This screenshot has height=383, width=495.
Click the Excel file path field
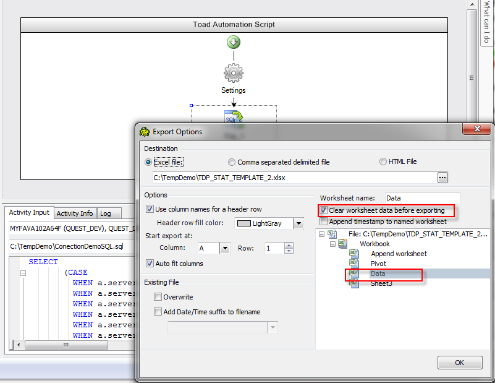pos(294,178)
